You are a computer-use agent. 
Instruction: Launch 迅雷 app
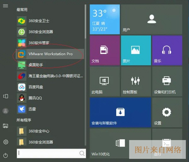(x=50, y=109)
